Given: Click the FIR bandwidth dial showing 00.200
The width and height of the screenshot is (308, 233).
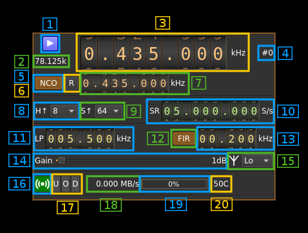Looking at the screenshot, I should click(x=227, y=139).
